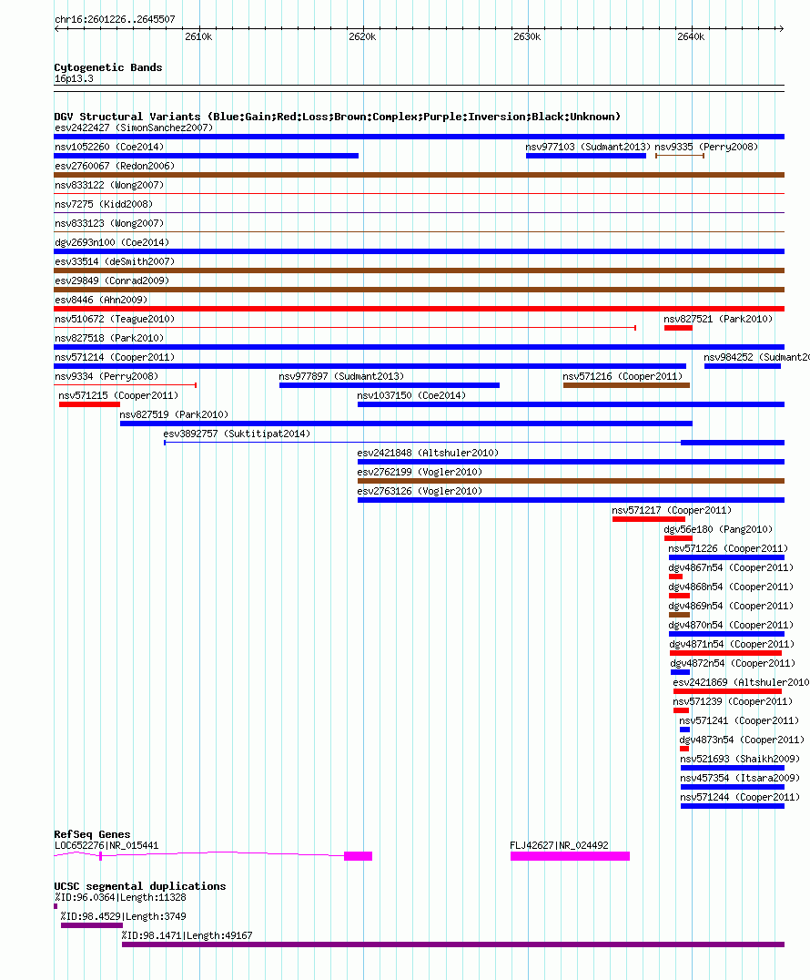
Task: Open the FLJ42627|NR_024492 gene bar
Action: (570, 856)
